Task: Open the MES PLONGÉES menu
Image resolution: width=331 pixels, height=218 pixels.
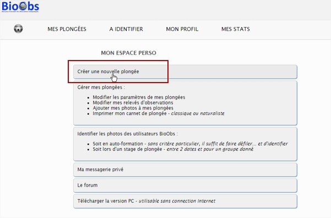Action: (67, 29)
